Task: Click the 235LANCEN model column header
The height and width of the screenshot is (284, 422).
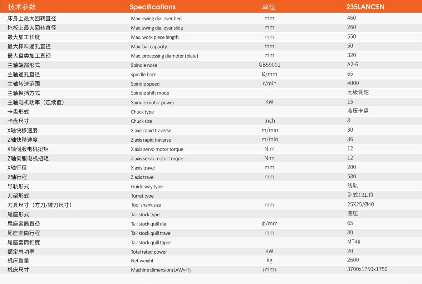Action: tap(365, 7)
